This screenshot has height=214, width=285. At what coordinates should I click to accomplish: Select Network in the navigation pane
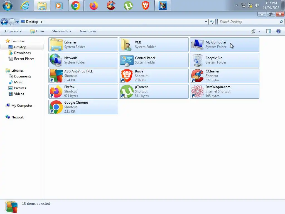click(18, 117)
